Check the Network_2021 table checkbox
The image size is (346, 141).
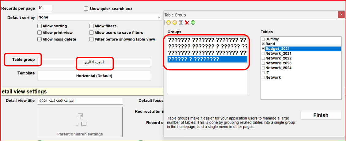point(263,54)
